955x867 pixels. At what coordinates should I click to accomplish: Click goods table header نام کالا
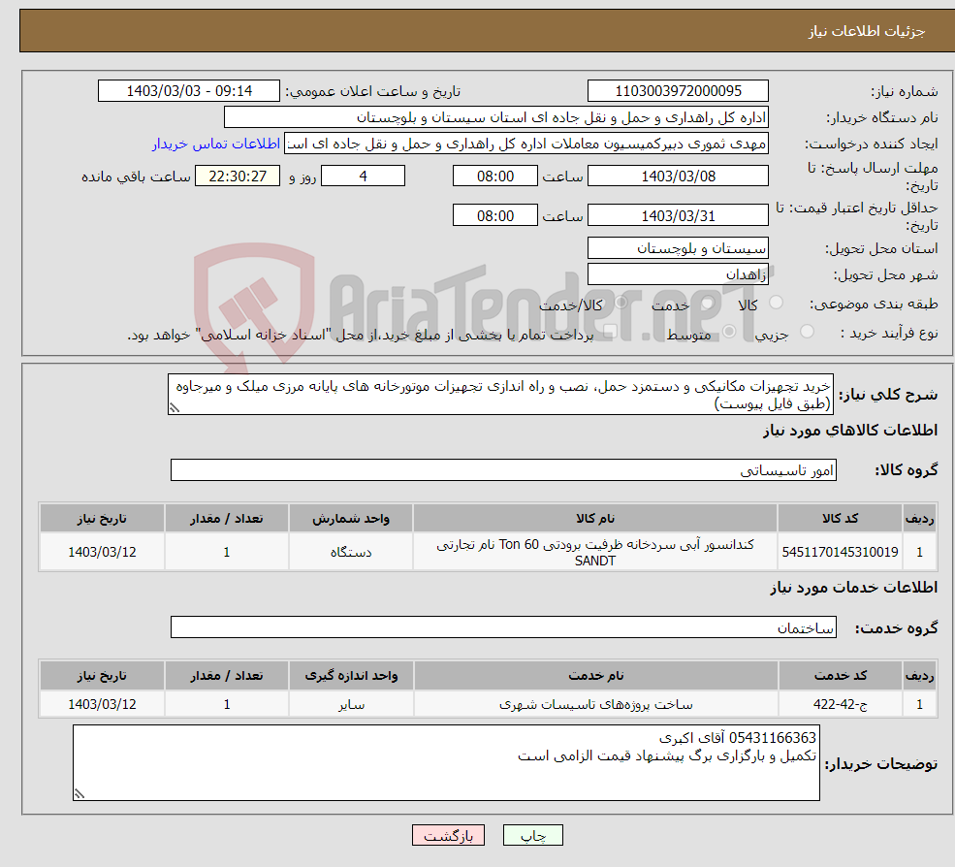595,519
